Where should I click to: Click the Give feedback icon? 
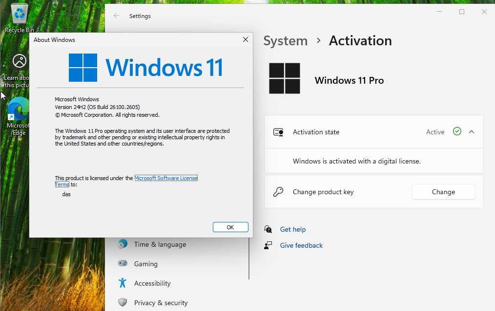click(268, 245)
